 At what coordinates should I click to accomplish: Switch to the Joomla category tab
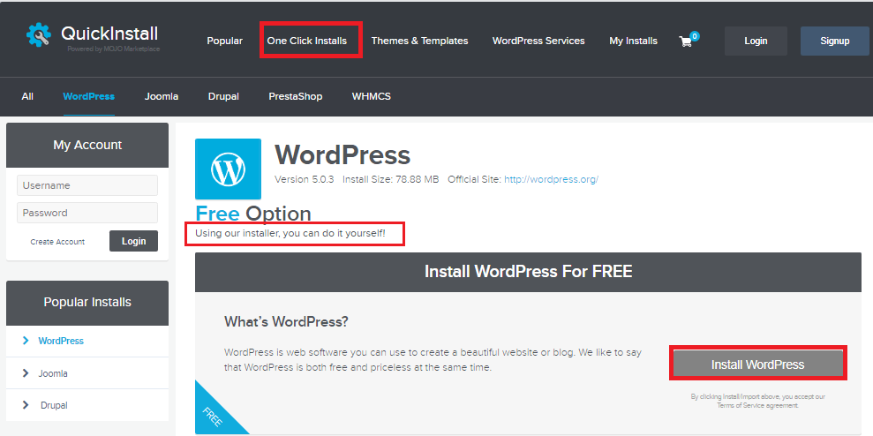(162, 96)
